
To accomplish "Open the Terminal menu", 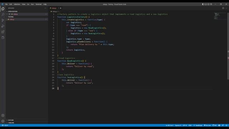I will point(39,4).
